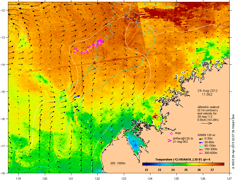Image resolution: width=235 pixels, height=181 pixels.
Task: Click the magenta Argo circle legend symbol
Action: pyautogui.click(x=171, y=133)
